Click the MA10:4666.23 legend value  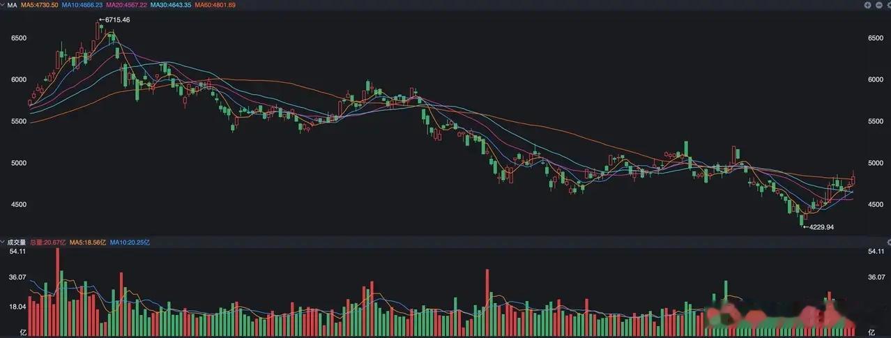pyautogui.click(x=82, y=5)
